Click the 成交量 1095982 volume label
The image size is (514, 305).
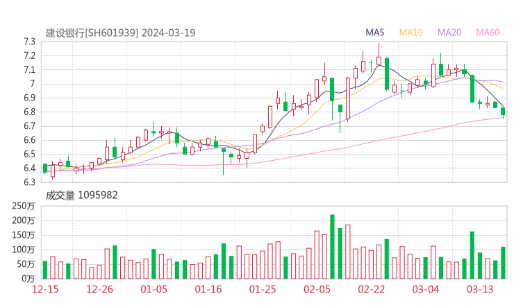coord(81,195)
